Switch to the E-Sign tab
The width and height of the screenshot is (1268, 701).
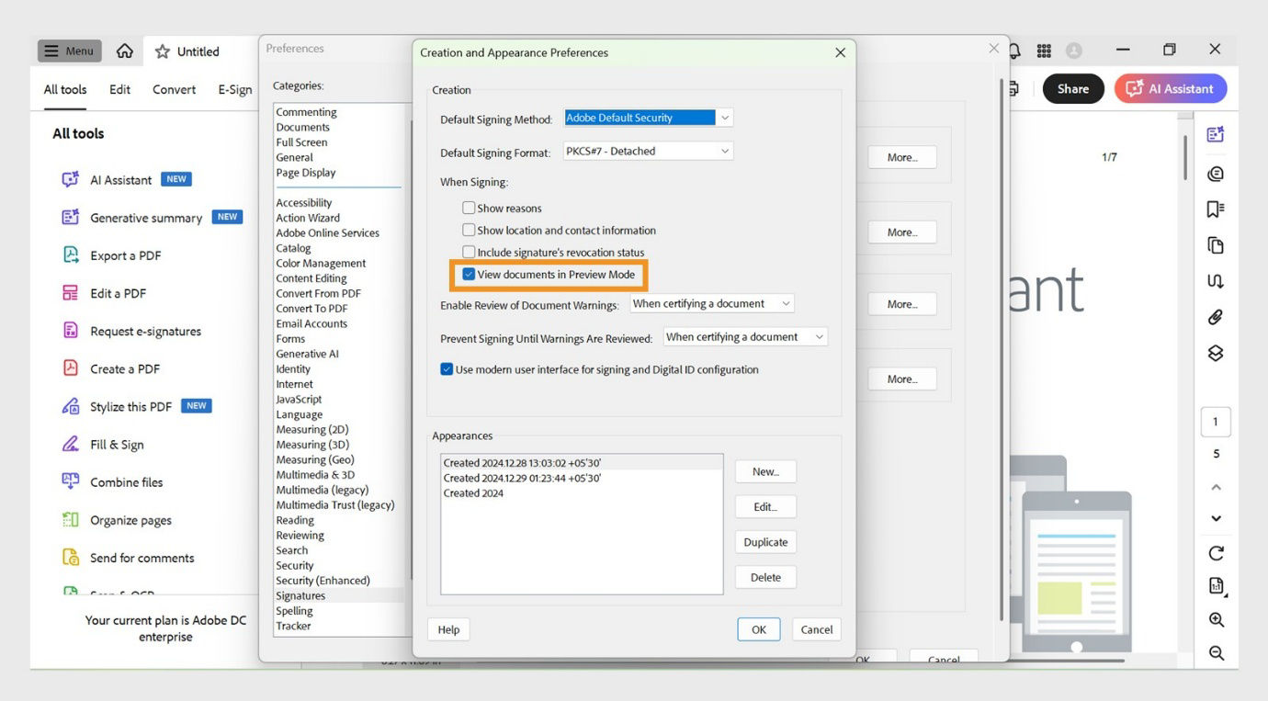pos(234,89)
